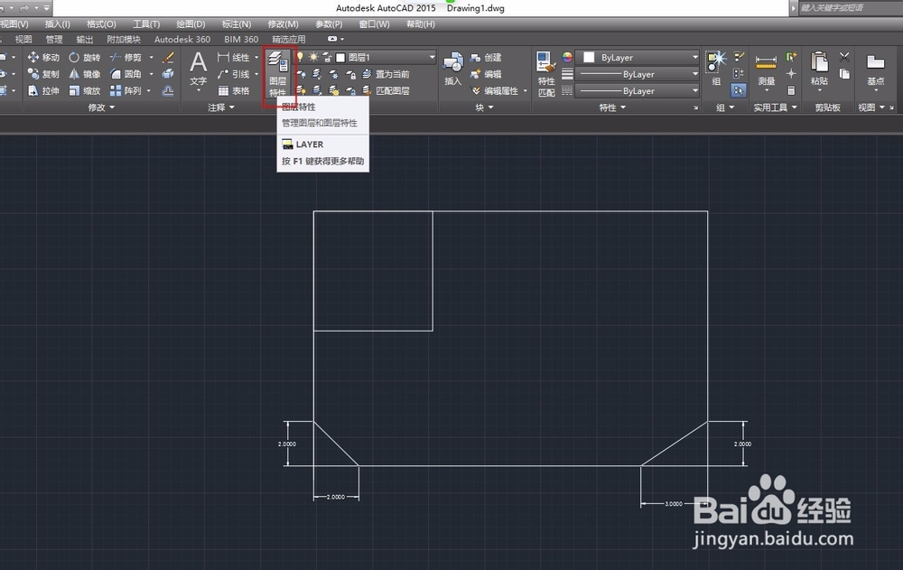Select the Scale (缩放) tool
The width and height of the screenshot is (903, 570).
pos(85,90)
